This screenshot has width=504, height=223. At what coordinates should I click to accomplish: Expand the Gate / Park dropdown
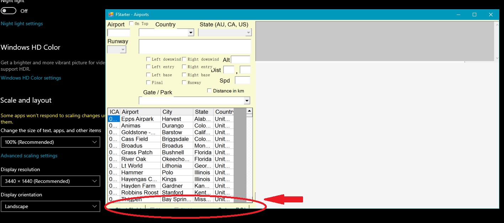pos(247,101)
